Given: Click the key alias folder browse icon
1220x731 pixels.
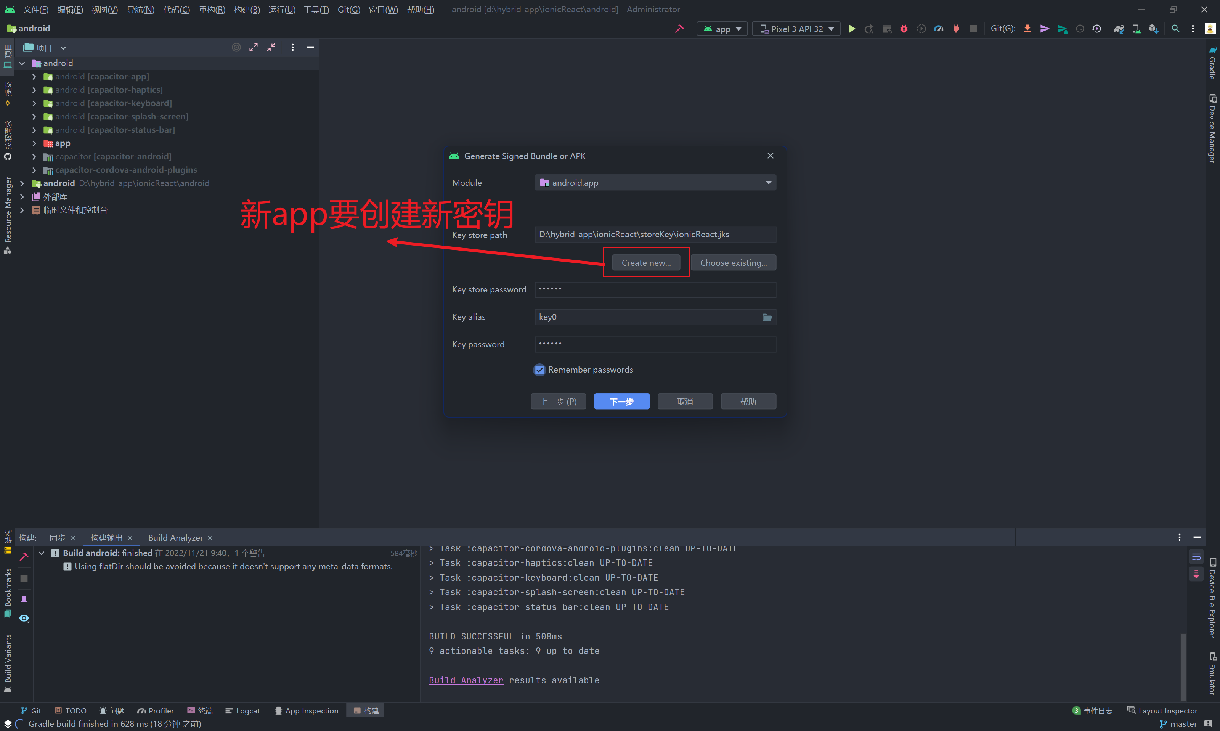Looking at the screenshot, I should coord(767,317).
